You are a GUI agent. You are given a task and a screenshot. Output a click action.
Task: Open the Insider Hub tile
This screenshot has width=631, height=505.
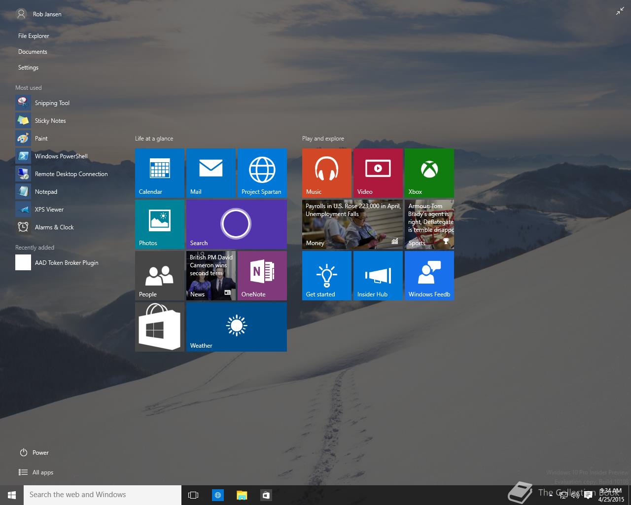pos(378,276)
